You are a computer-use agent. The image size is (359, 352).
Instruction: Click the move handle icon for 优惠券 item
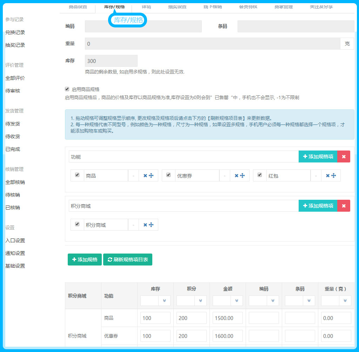pos(242,175)
